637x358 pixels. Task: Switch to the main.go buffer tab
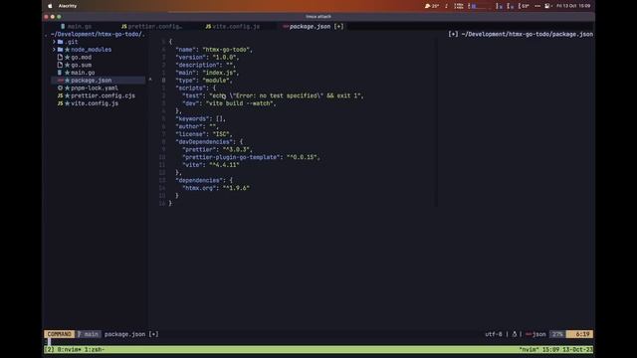[x=80, y=27]
